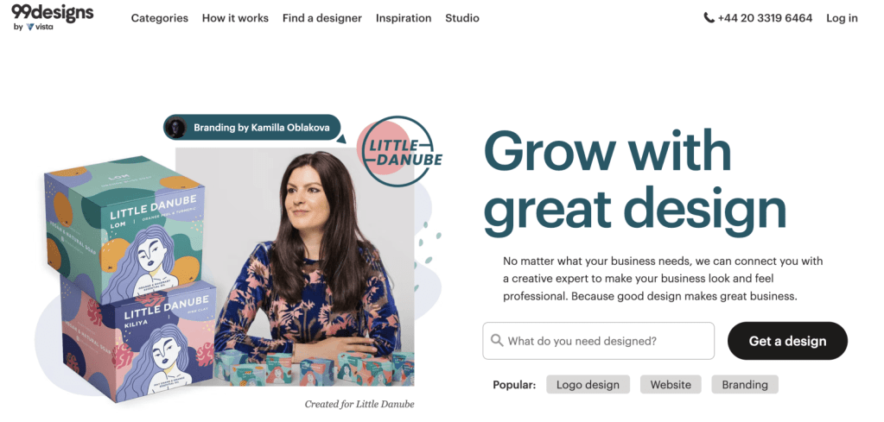The height and width of the screenshot is (422, 884).
Task: Click the Get a design button
Action: tap(787, 341)
